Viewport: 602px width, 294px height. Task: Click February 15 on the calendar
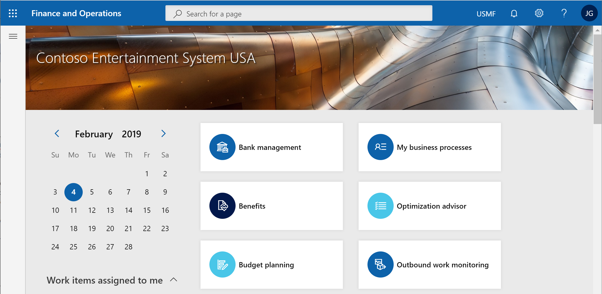click(147, 210)
